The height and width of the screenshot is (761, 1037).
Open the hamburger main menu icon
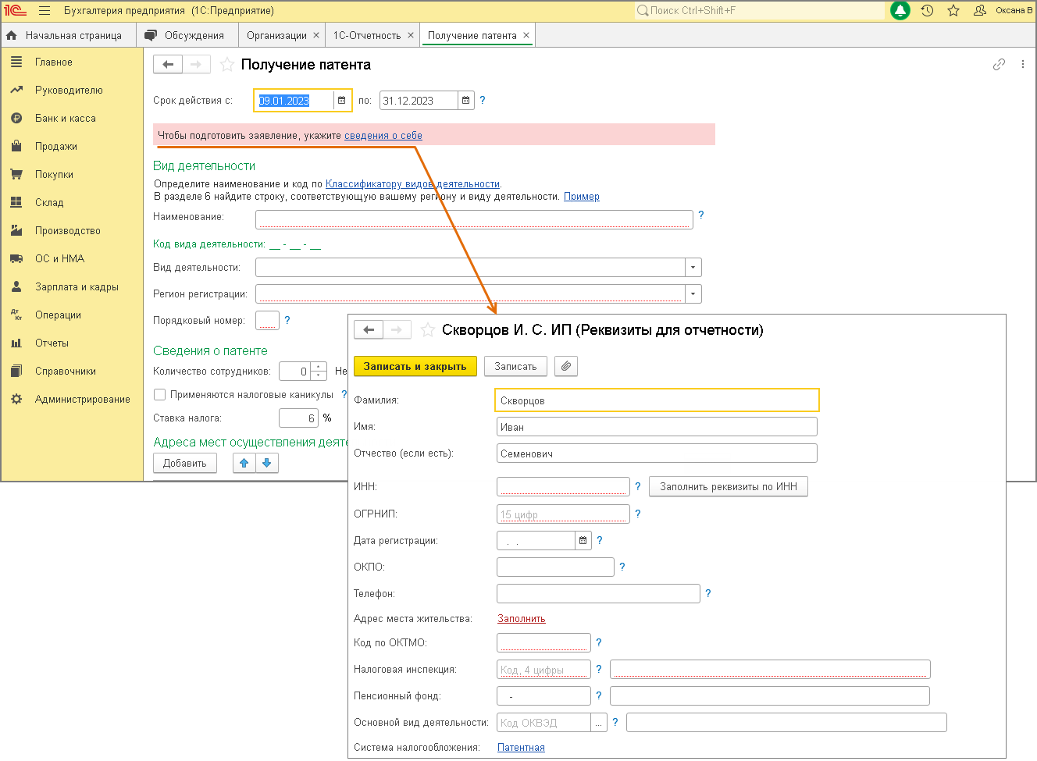[x=45, y=11]
